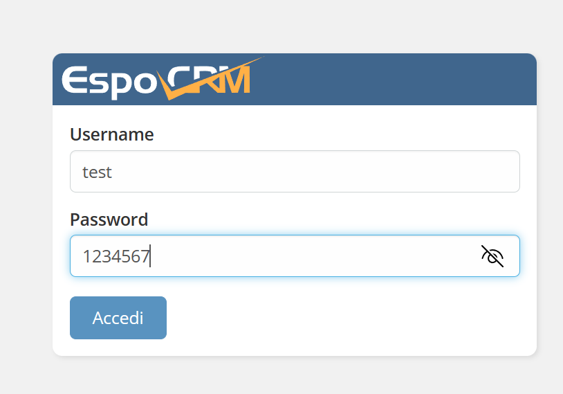Click the "1234567" text in Password field
The image size is (563, 394).
point(116,257)
